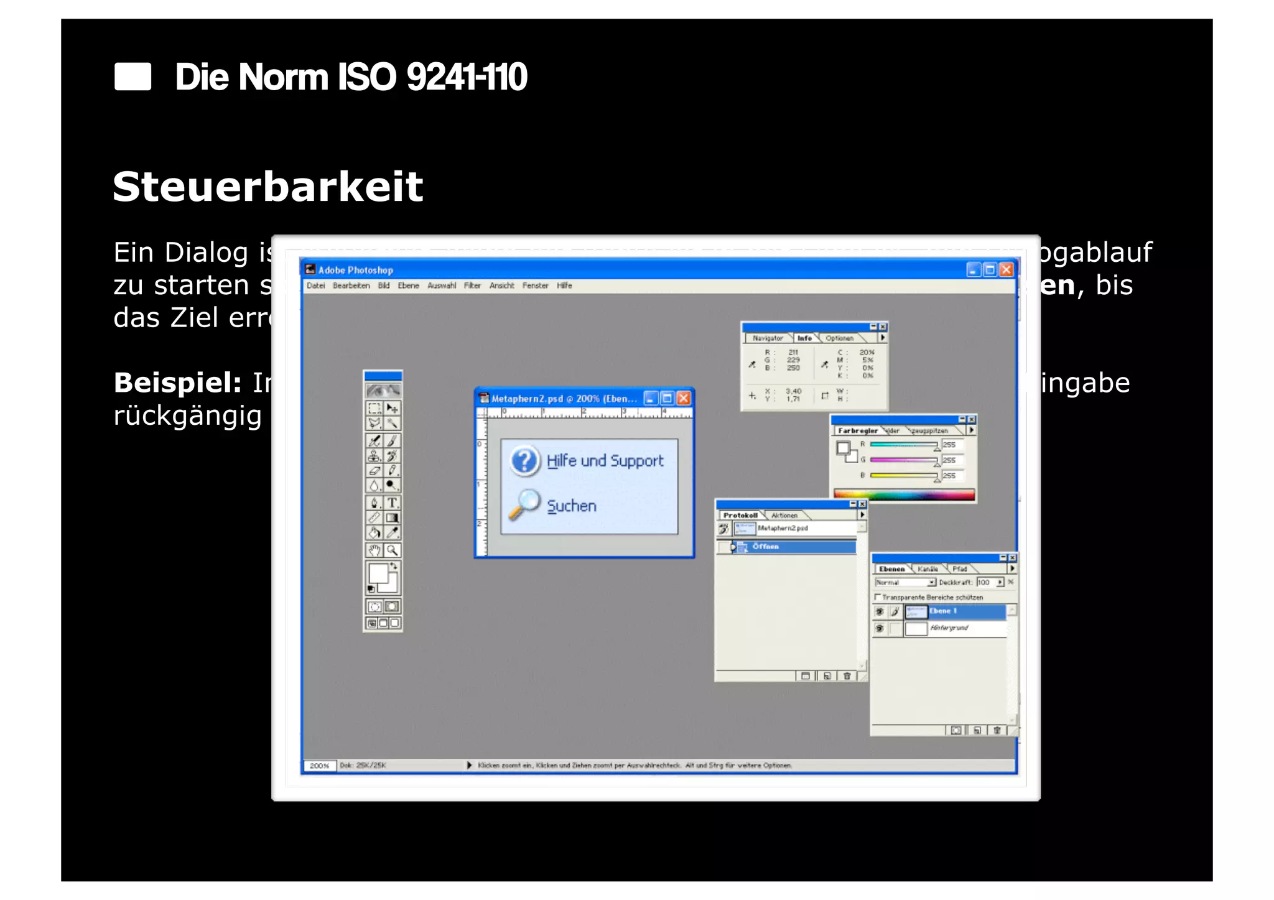1274x900 pixels.
Task: Click the R slider in Farbregler
Action: pyautogui.click(x=903, y=445)
